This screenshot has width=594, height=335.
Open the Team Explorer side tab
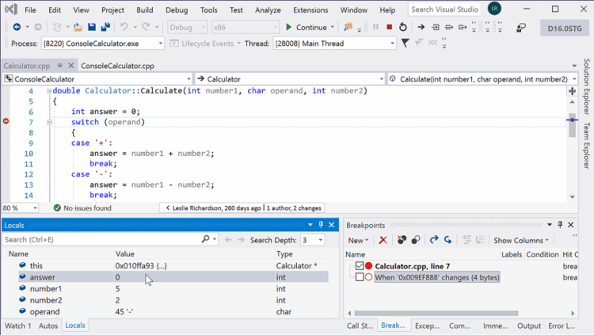(587, 146)
